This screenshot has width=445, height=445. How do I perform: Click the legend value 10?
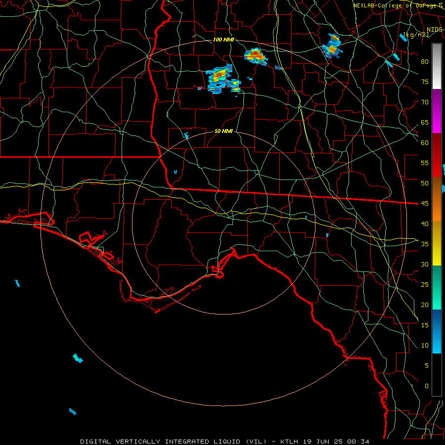tap(425, 346)
